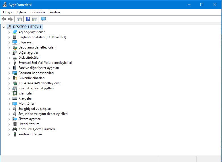Click the İnsan Arabirim Aygıtları icon
The height and width of the screenshot is (162, 222).
click(x=15, y=89)
